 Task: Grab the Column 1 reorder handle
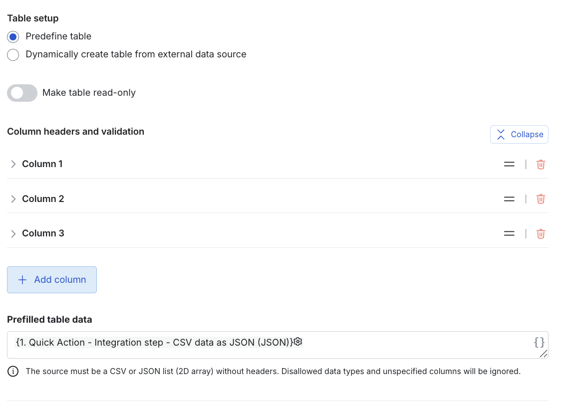[x=509, y=165]
